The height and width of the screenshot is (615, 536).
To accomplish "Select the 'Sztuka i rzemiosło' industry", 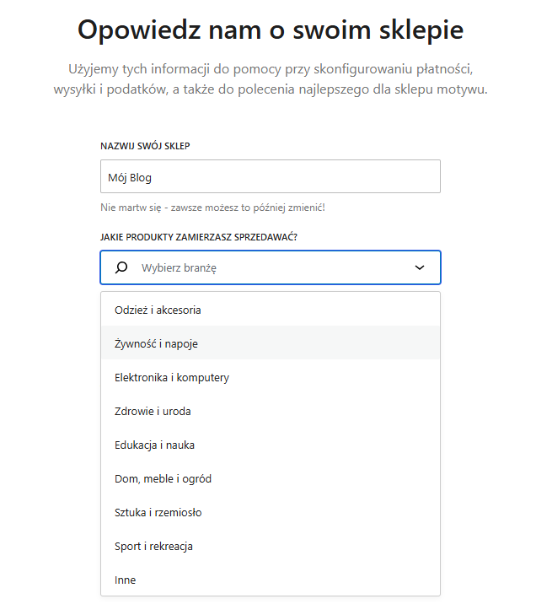I will (158, 512).
